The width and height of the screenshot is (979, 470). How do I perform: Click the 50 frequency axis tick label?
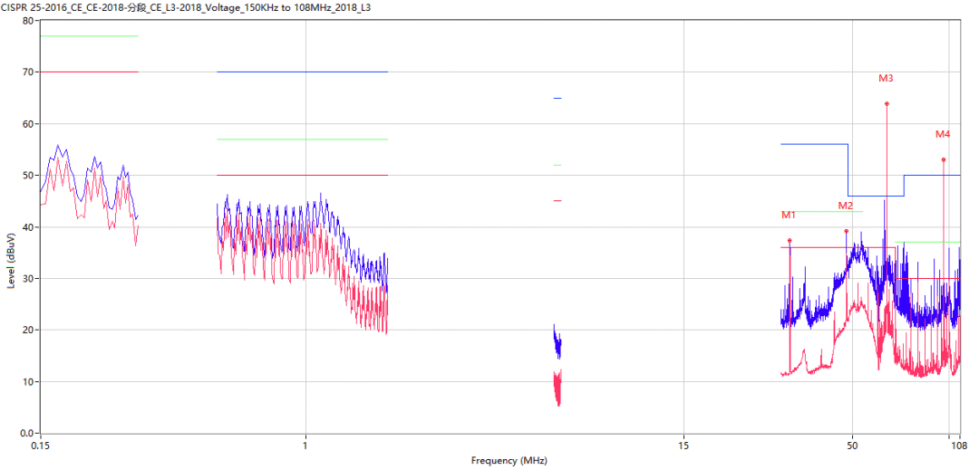point(852,446)
